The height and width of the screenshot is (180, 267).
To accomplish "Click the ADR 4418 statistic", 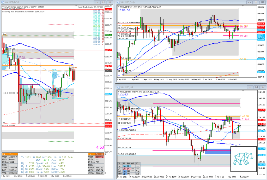I will (42, 160).
